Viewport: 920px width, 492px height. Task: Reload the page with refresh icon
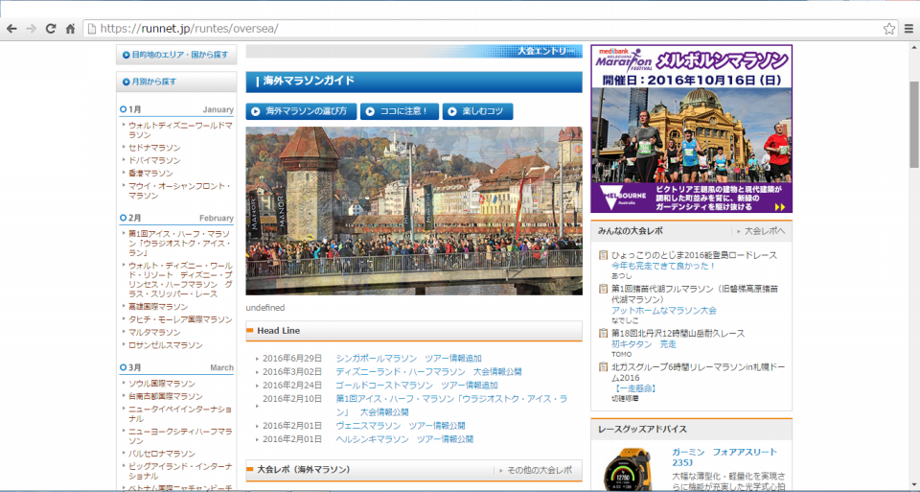[51, 28]
